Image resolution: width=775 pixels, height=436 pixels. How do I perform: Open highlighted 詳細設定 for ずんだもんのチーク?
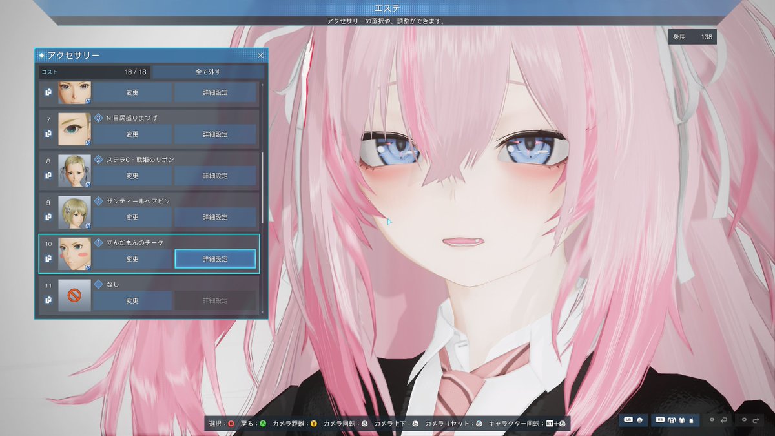point(215,259)
